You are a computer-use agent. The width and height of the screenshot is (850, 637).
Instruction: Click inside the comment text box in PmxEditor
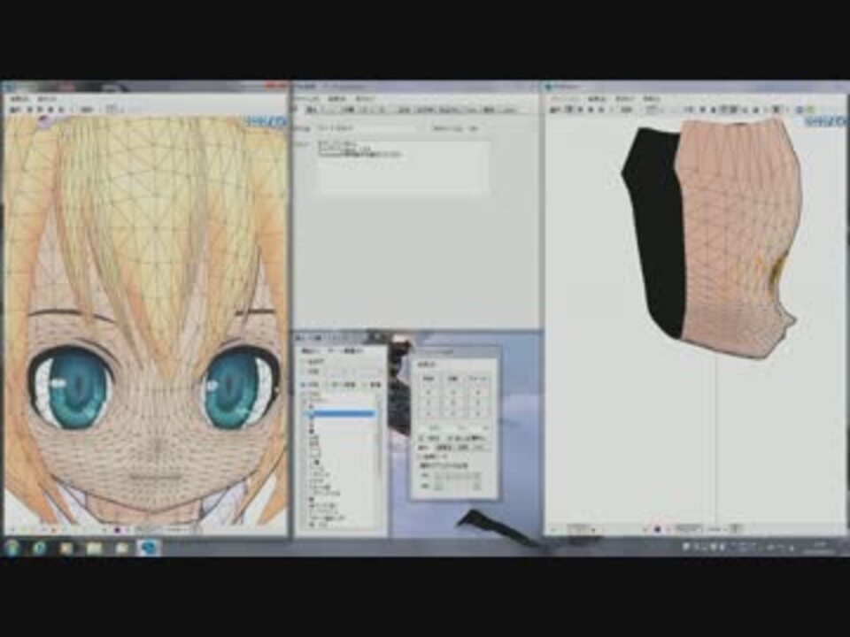pyautogui.click(x=404, y=167)
